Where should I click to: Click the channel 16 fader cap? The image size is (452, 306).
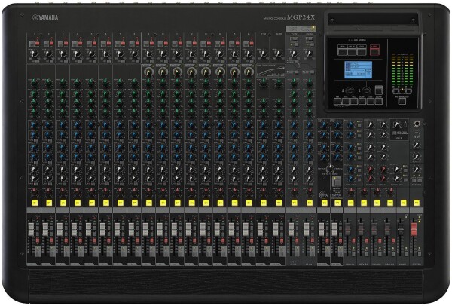246,229
